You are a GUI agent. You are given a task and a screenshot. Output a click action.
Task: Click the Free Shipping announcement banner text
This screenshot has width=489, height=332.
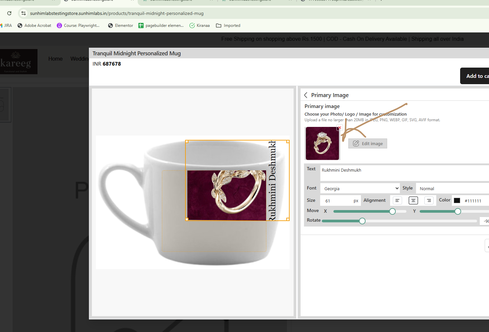[x=342, y=39]
